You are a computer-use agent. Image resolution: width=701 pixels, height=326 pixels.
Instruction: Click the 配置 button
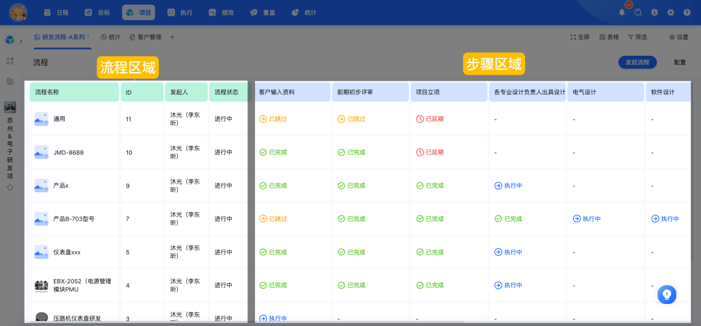point(680,62)
